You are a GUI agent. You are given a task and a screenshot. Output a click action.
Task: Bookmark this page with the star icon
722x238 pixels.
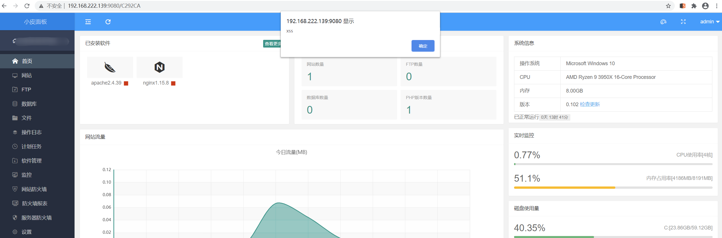[668, 6]
